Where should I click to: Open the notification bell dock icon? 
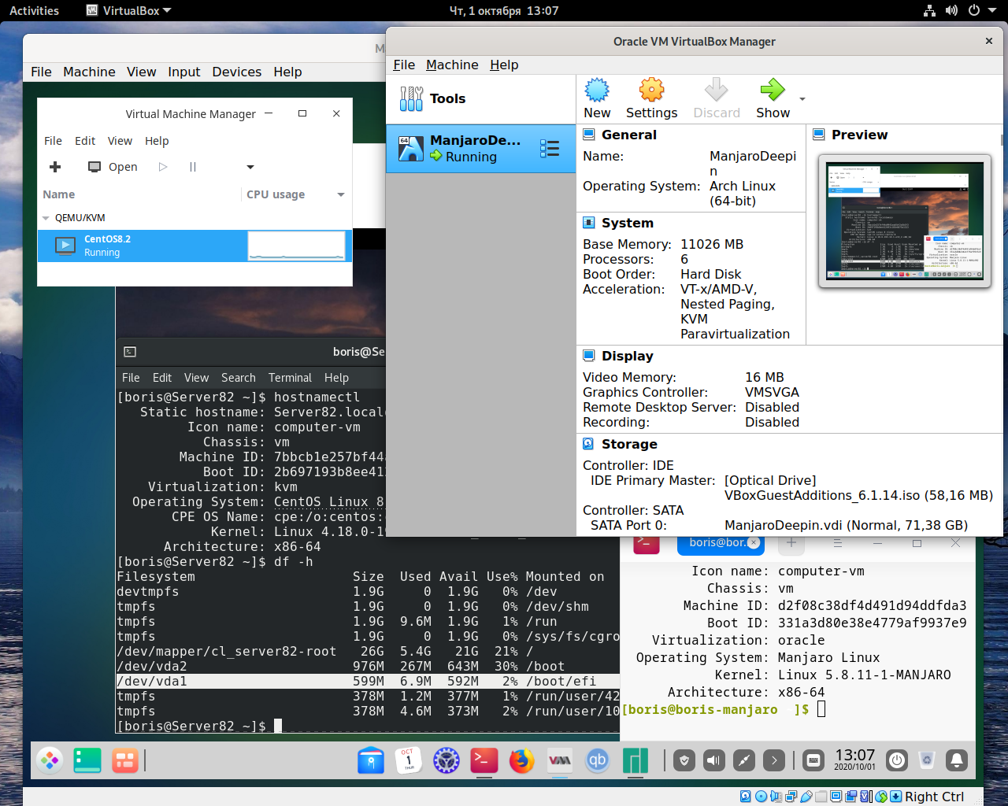[957, 760]
